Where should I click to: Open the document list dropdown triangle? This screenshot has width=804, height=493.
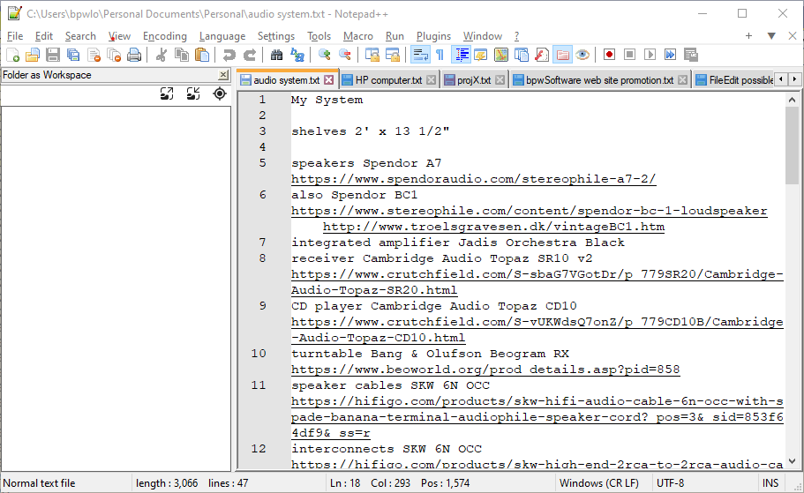[771, 36]
